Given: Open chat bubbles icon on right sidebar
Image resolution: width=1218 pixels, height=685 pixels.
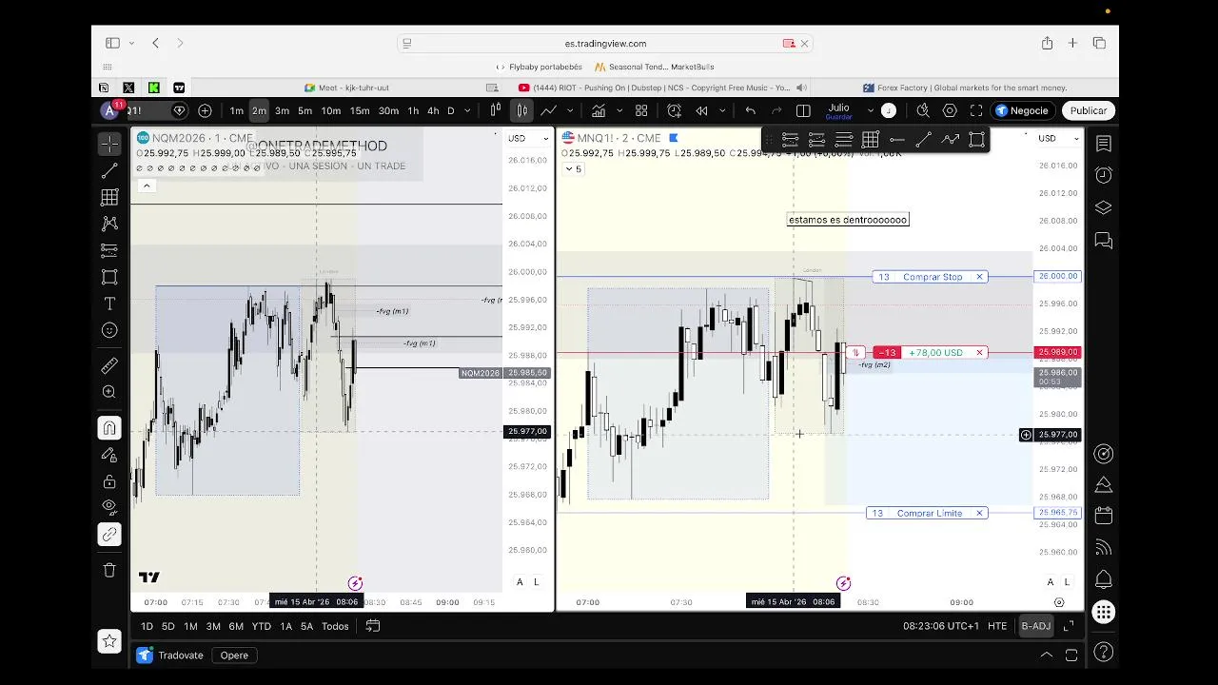Looking at the screenshot, I should coord(1104,240).
